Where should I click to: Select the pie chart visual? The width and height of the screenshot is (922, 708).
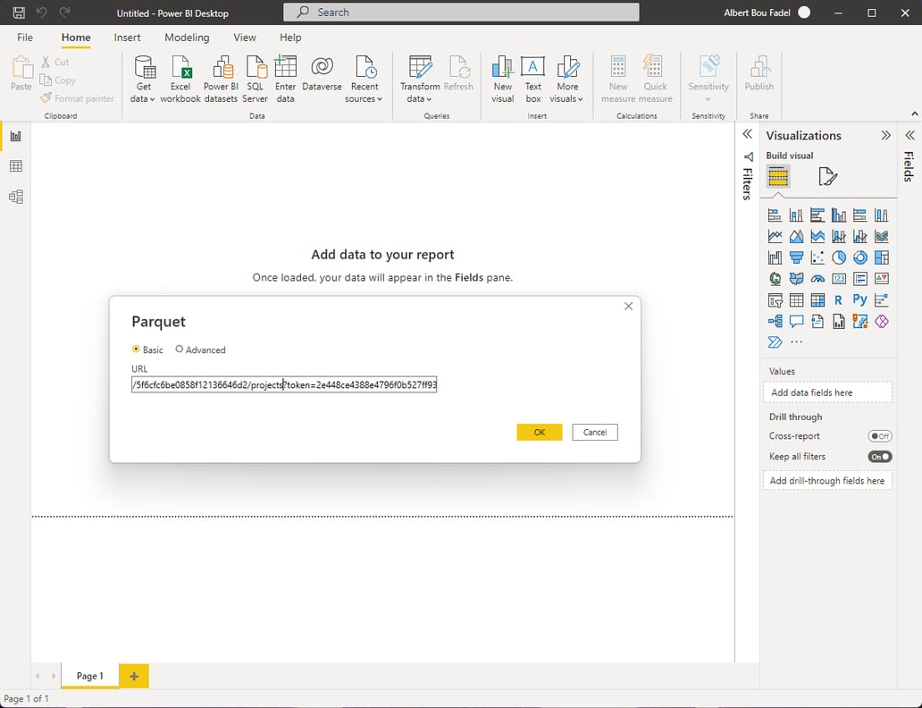(838, 257)
